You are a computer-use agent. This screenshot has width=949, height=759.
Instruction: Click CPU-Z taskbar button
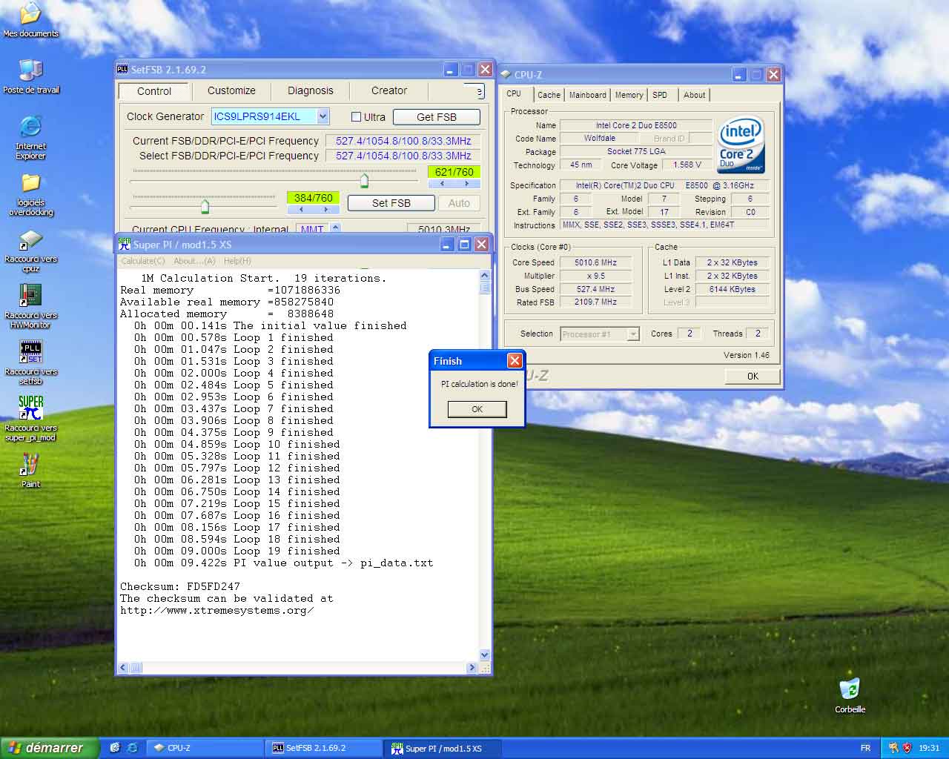(x=204, y=748)
